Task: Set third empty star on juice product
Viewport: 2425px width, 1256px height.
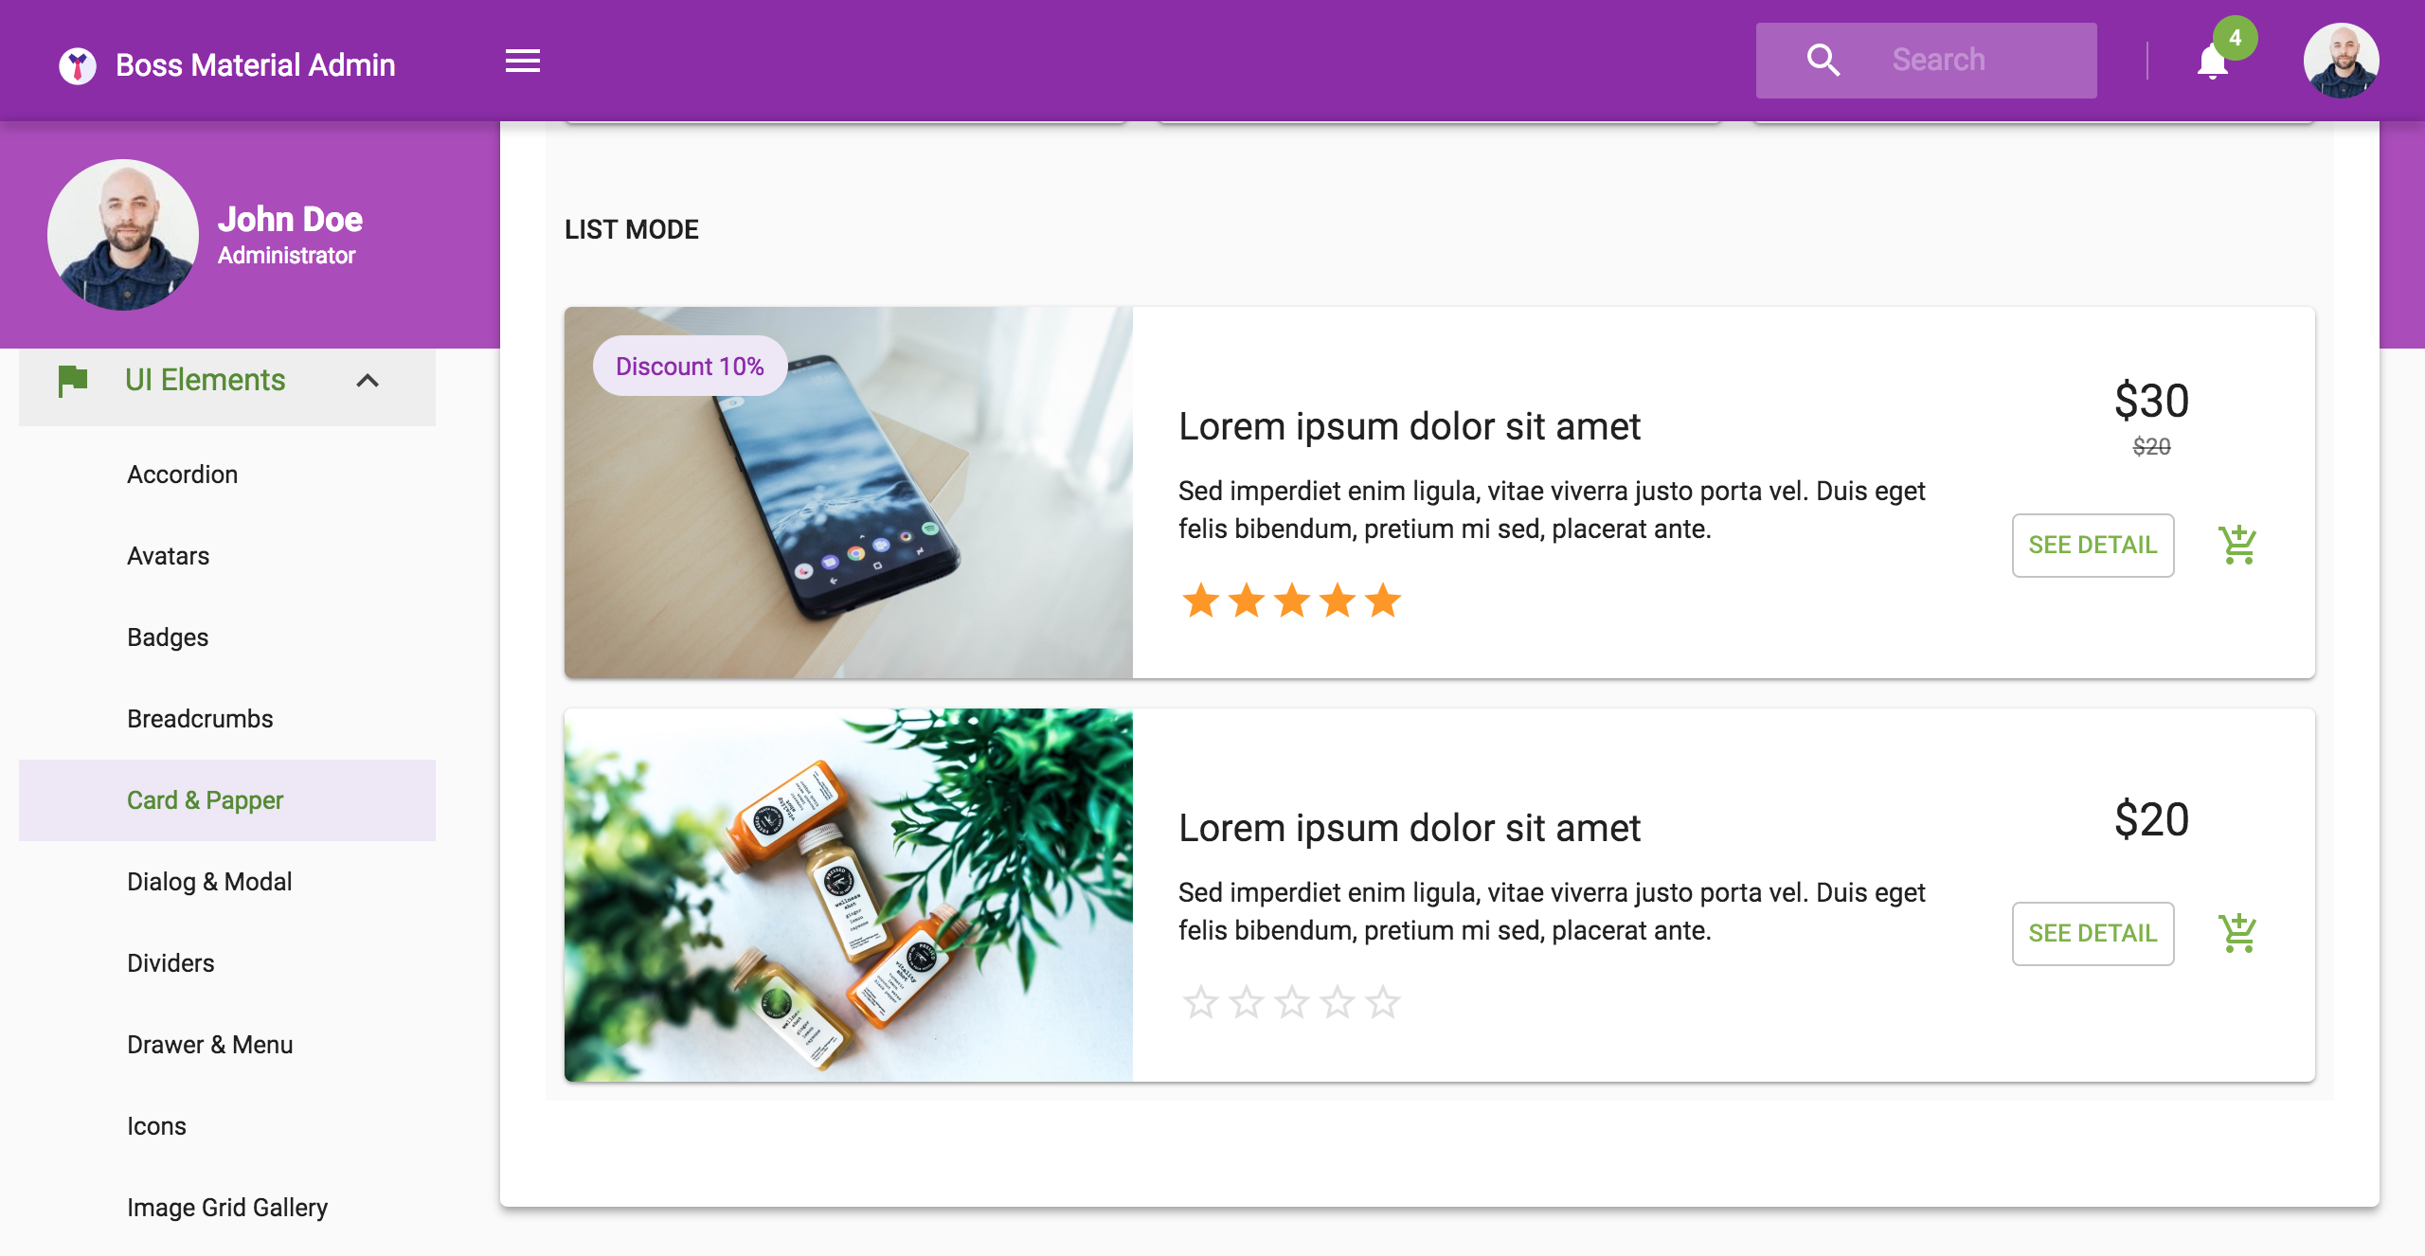Action: [x=1292, y=1002]
